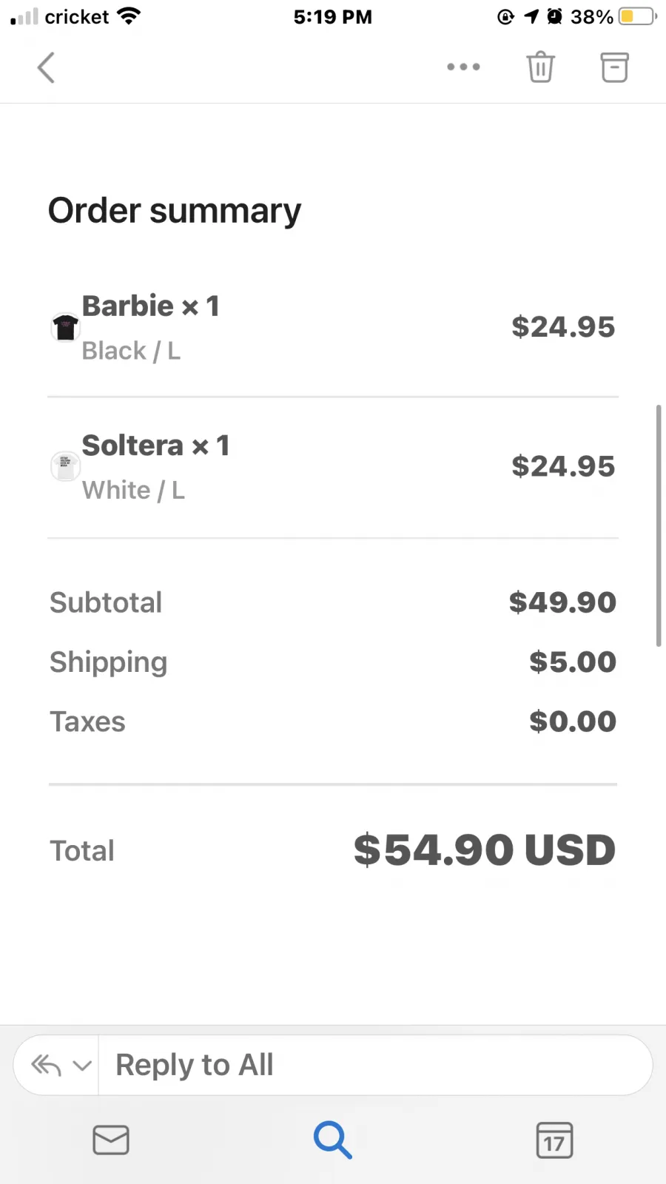Viewport: 666px width, 1184px height.
Task: Tap the battery indicator in the status bar
Action: [x=638, y=16]
